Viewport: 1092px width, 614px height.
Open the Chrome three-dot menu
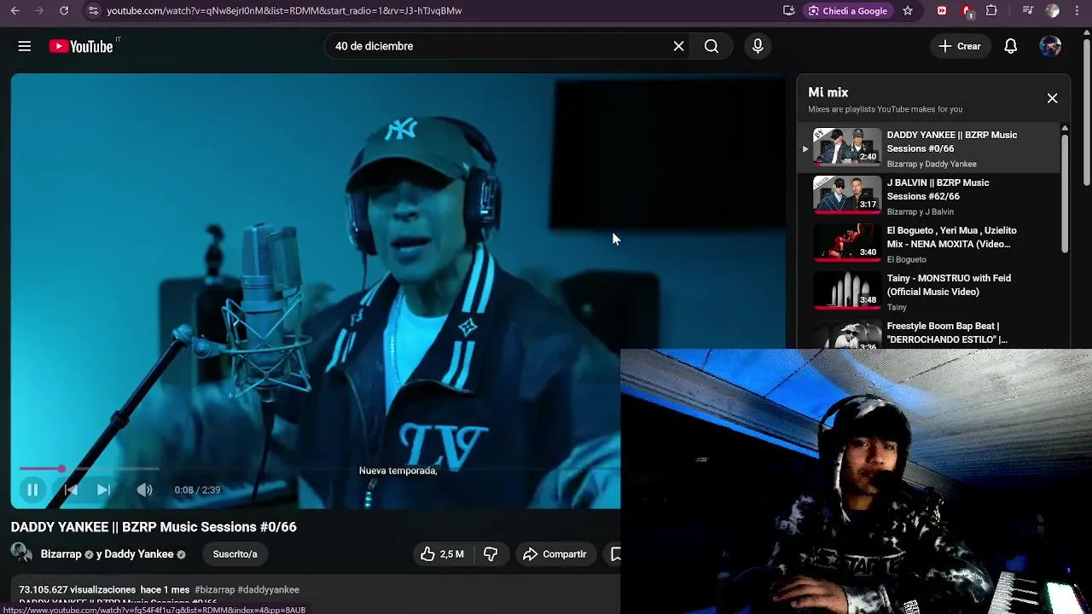pyautogui.click(x=1077, y=10)
